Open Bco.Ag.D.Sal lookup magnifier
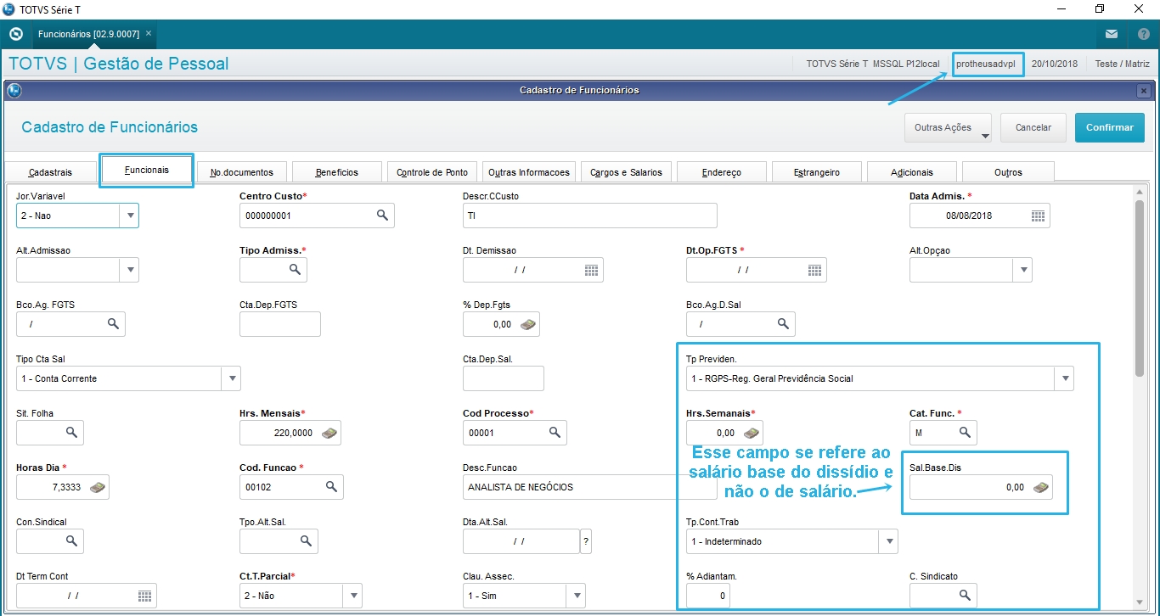The height and width of the screenshot is (616, 1160). [x=783, y=324]
